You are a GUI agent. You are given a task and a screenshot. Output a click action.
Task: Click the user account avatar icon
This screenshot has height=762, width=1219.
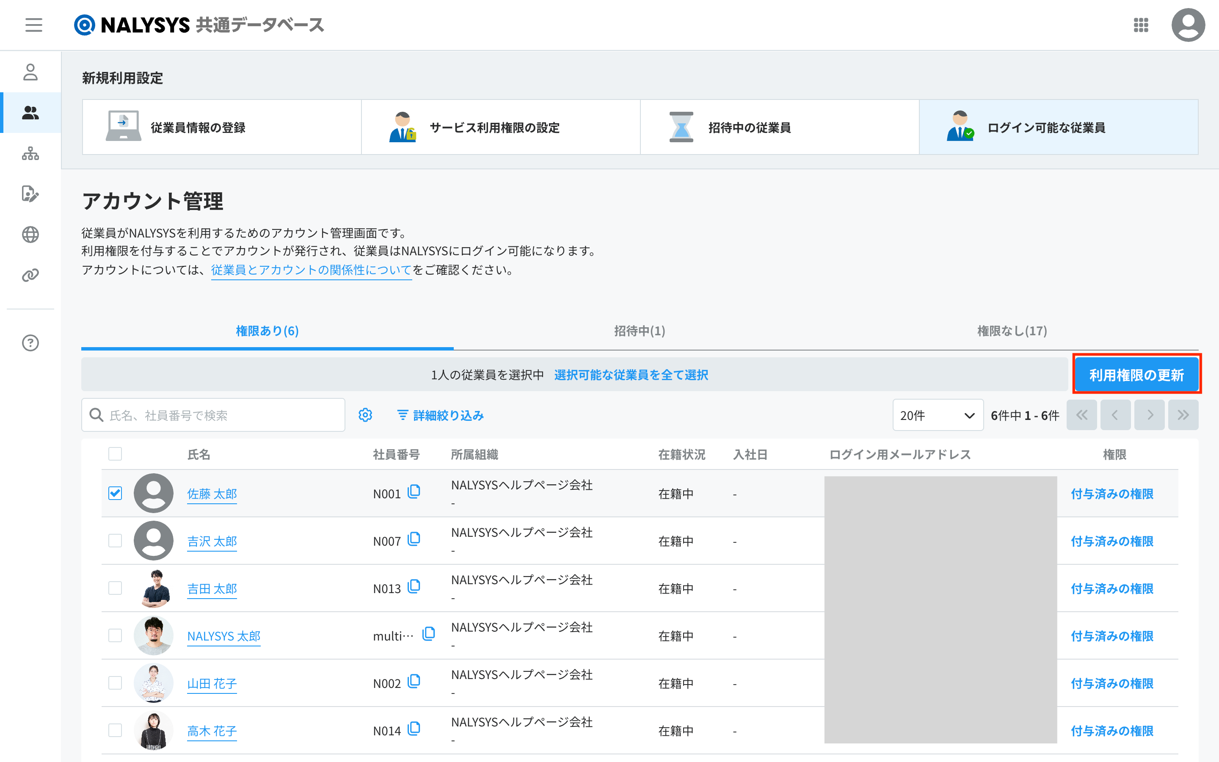1187,25
